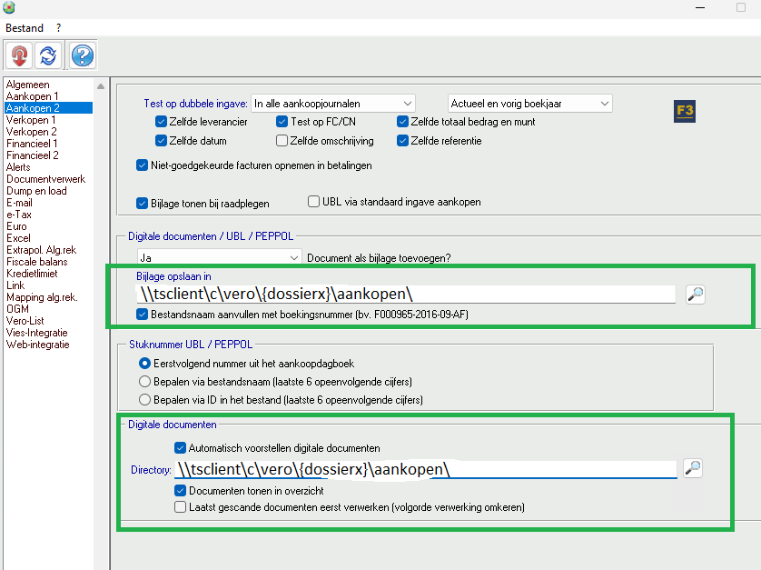Browse folder for 'Bijlage opslaan in' magnifier
761x570 pixels.
tap(695, 294)
